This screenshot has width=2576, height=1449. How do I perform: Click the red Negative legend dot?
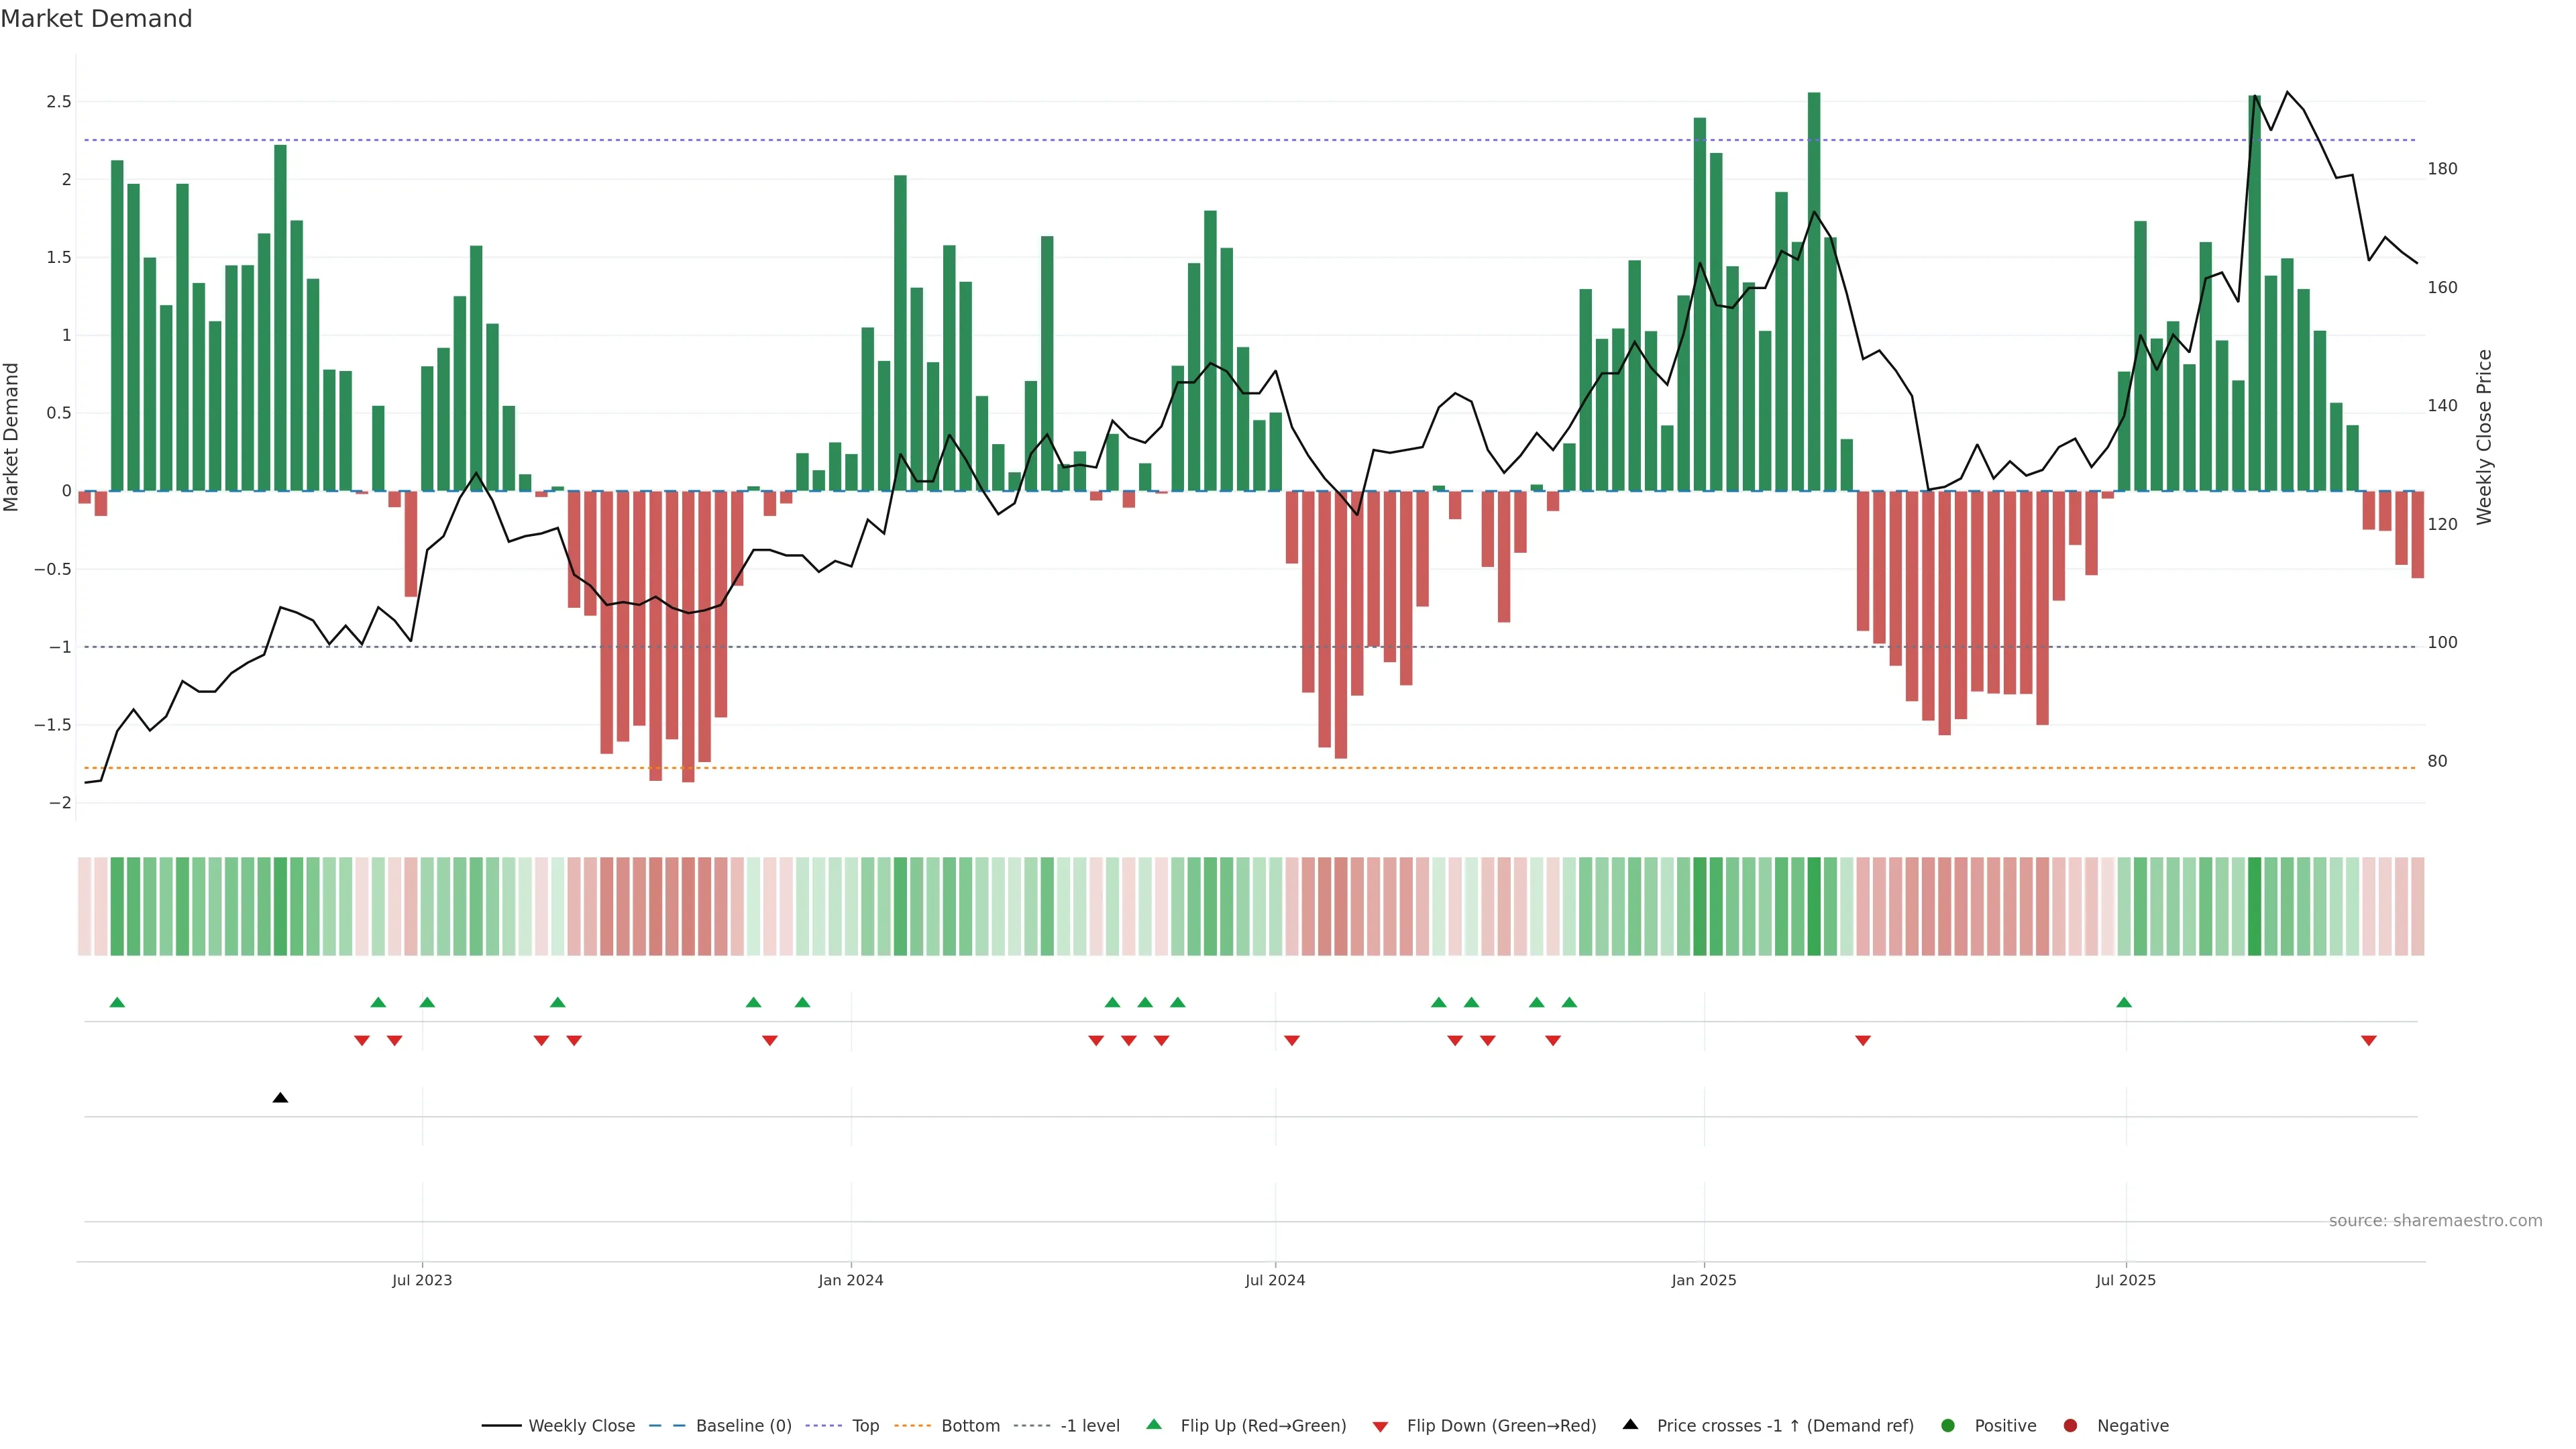[2070, 1426]
